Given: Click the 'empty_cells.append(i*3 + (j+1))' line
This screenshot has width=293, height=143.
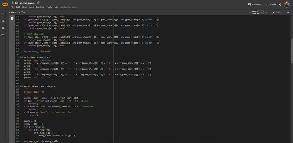Looking at the screenshot, I should pos(57,135).
